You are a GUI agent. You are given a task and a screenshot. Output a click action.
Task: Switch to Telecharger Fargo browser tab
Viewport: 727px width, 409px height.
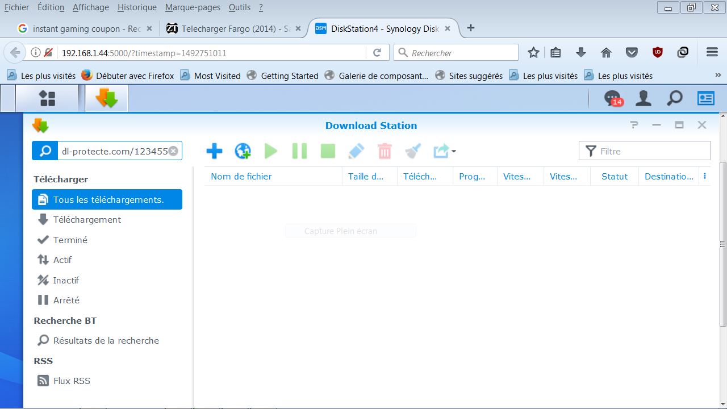[230, 28]
